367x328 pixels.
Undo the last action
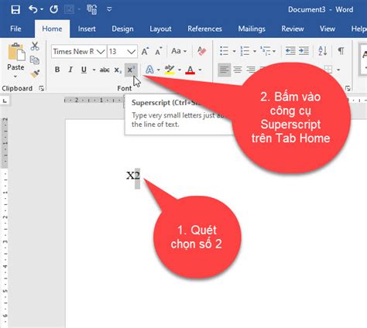pyautogui.click(x=33, y=9)
